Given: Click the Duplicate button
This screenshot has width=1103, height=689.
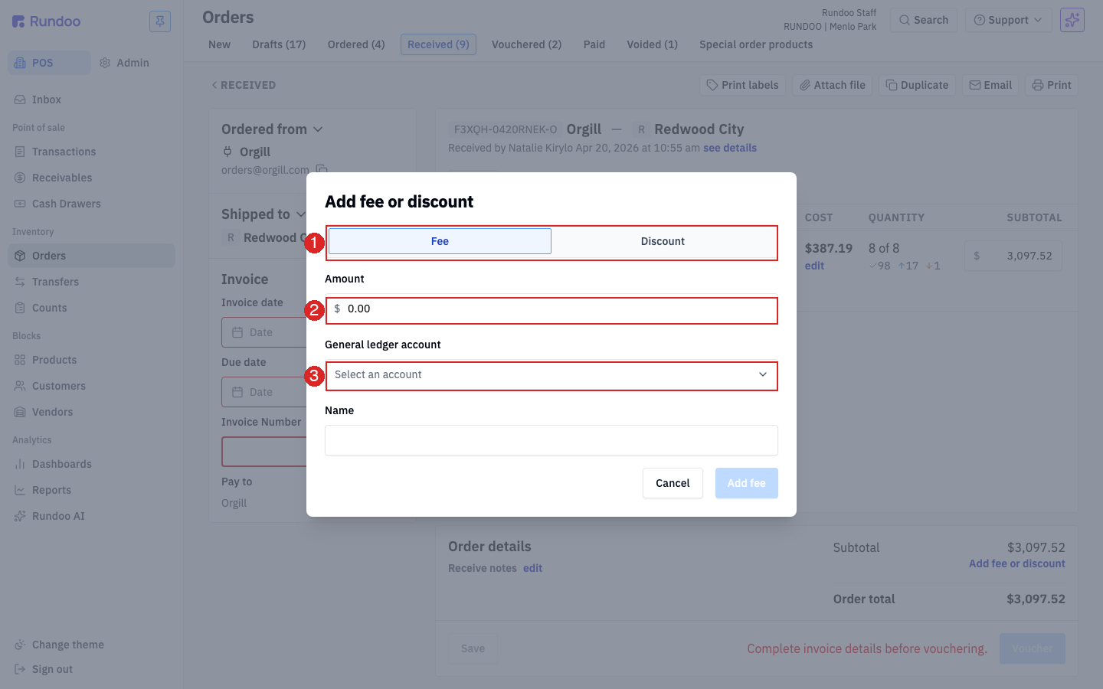Looking at the screenshot, I should click(x=917, y=85).
